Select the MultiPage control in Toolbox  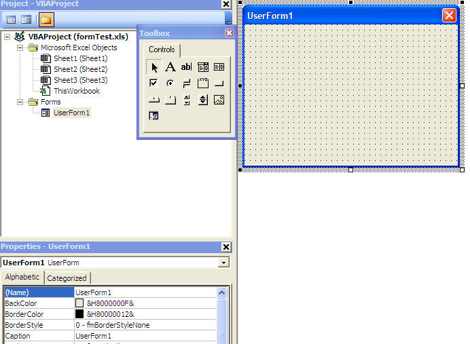(x=170, y=100)
